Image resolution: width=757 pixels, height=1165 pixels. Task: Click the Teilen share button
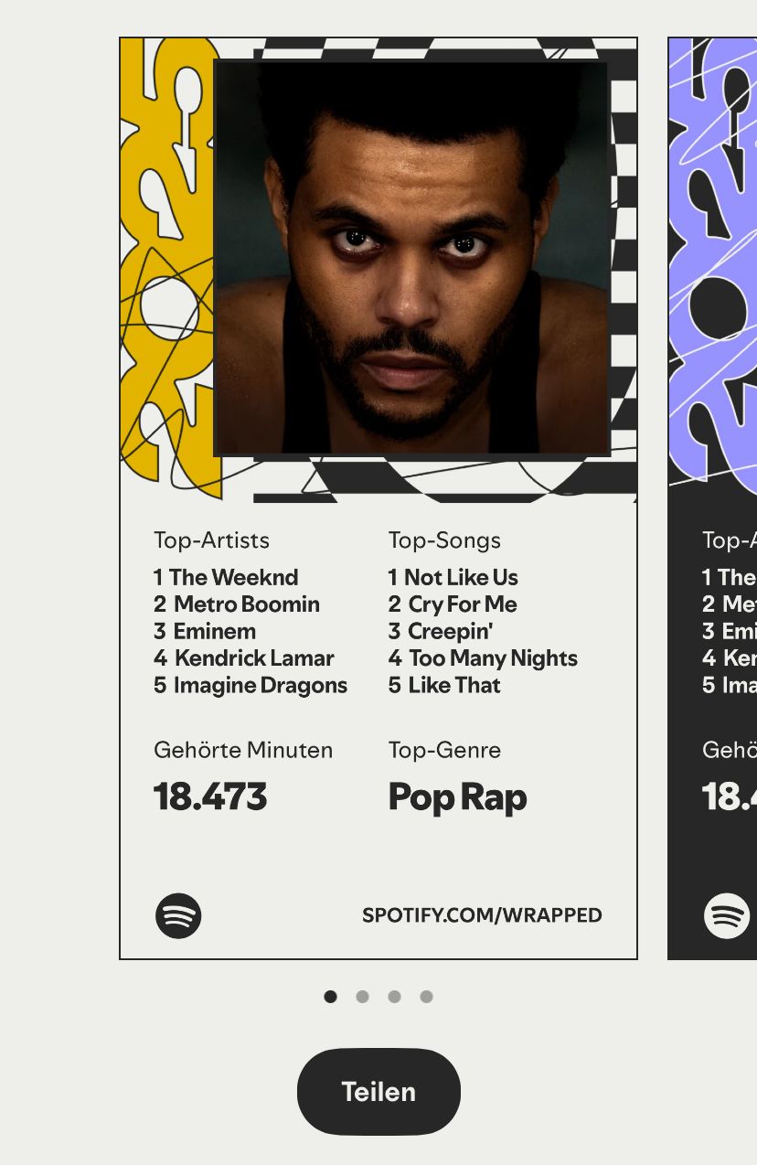[378, 1091]
